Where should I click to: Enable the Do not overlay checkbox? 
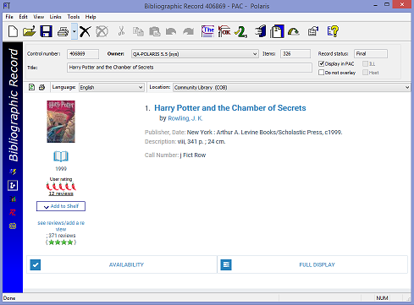point(321,73)
